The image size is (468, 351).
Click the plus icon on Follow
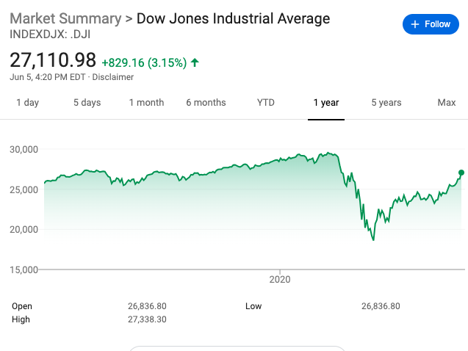[416, 24]
